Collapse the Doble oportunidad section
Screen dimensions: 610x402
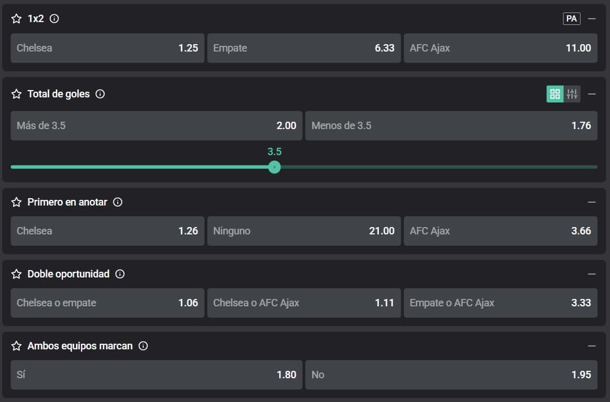pyautogui.click(x=592, y=274)
